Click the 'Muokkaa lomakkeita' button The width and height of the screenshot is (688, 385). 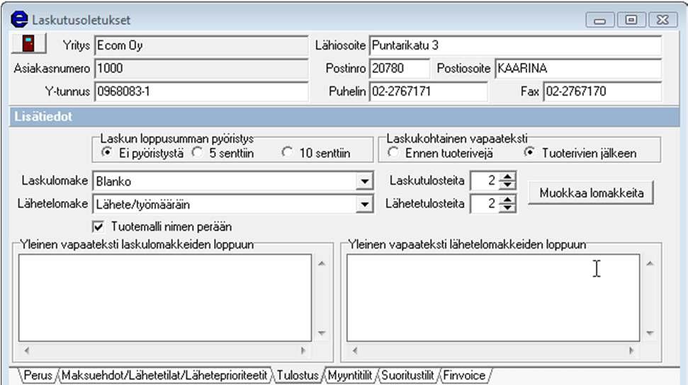(x=591, y=193)
